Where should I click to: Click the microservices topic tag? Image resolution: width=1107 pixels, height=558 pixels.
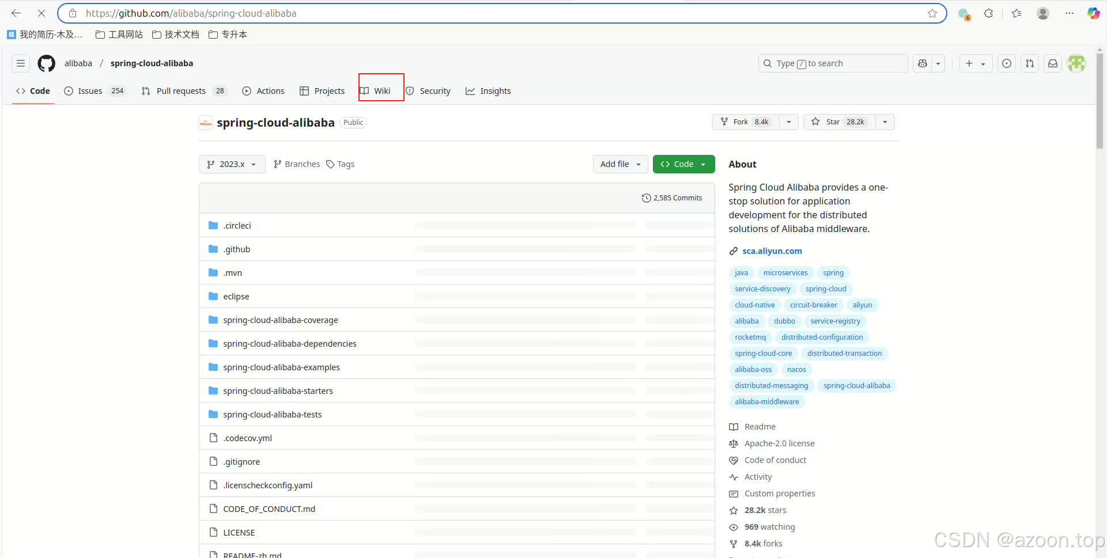(785, 273)
